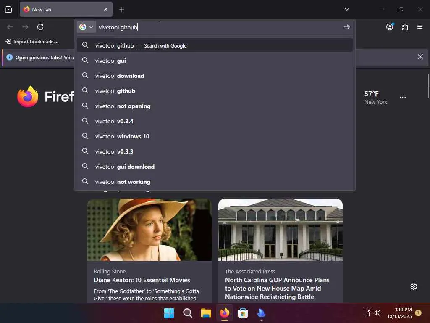430x323 pixels.
Task: Select the 'vivetool download' suggestion
Action: click(215, 76)
